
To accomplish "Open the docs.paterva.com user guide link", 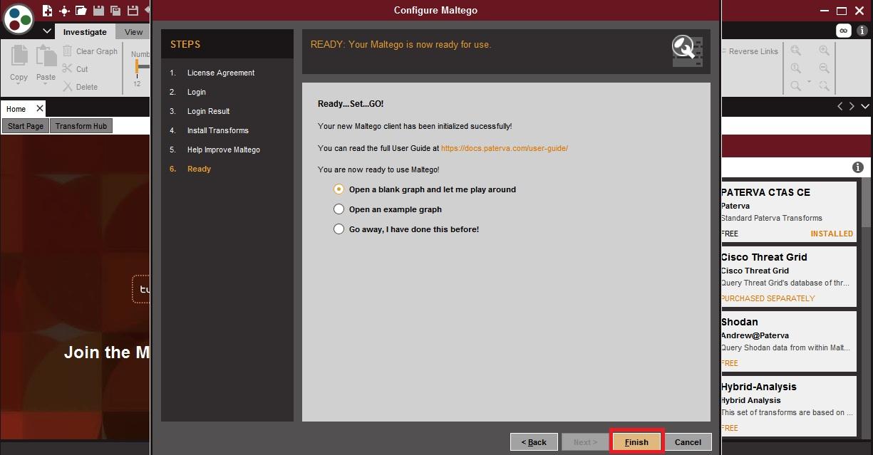I will coord(504,149).
